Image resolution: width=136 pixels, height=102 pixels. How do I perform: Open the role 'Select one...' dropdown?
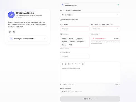pyautogui.click(x=106, y=29)
